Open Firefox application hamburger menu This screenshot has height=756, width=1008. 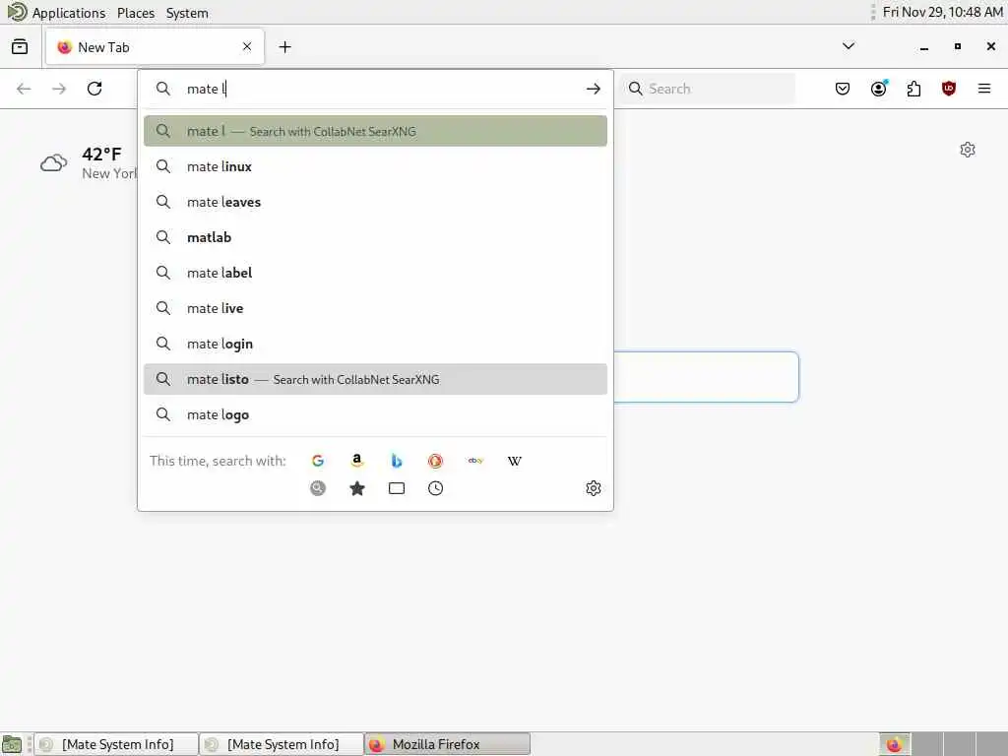click(x=983, y=89)
